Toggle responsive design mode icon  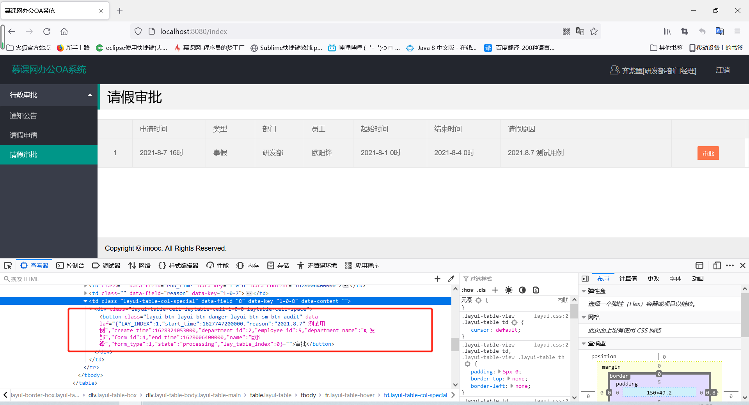pos(717,265)
